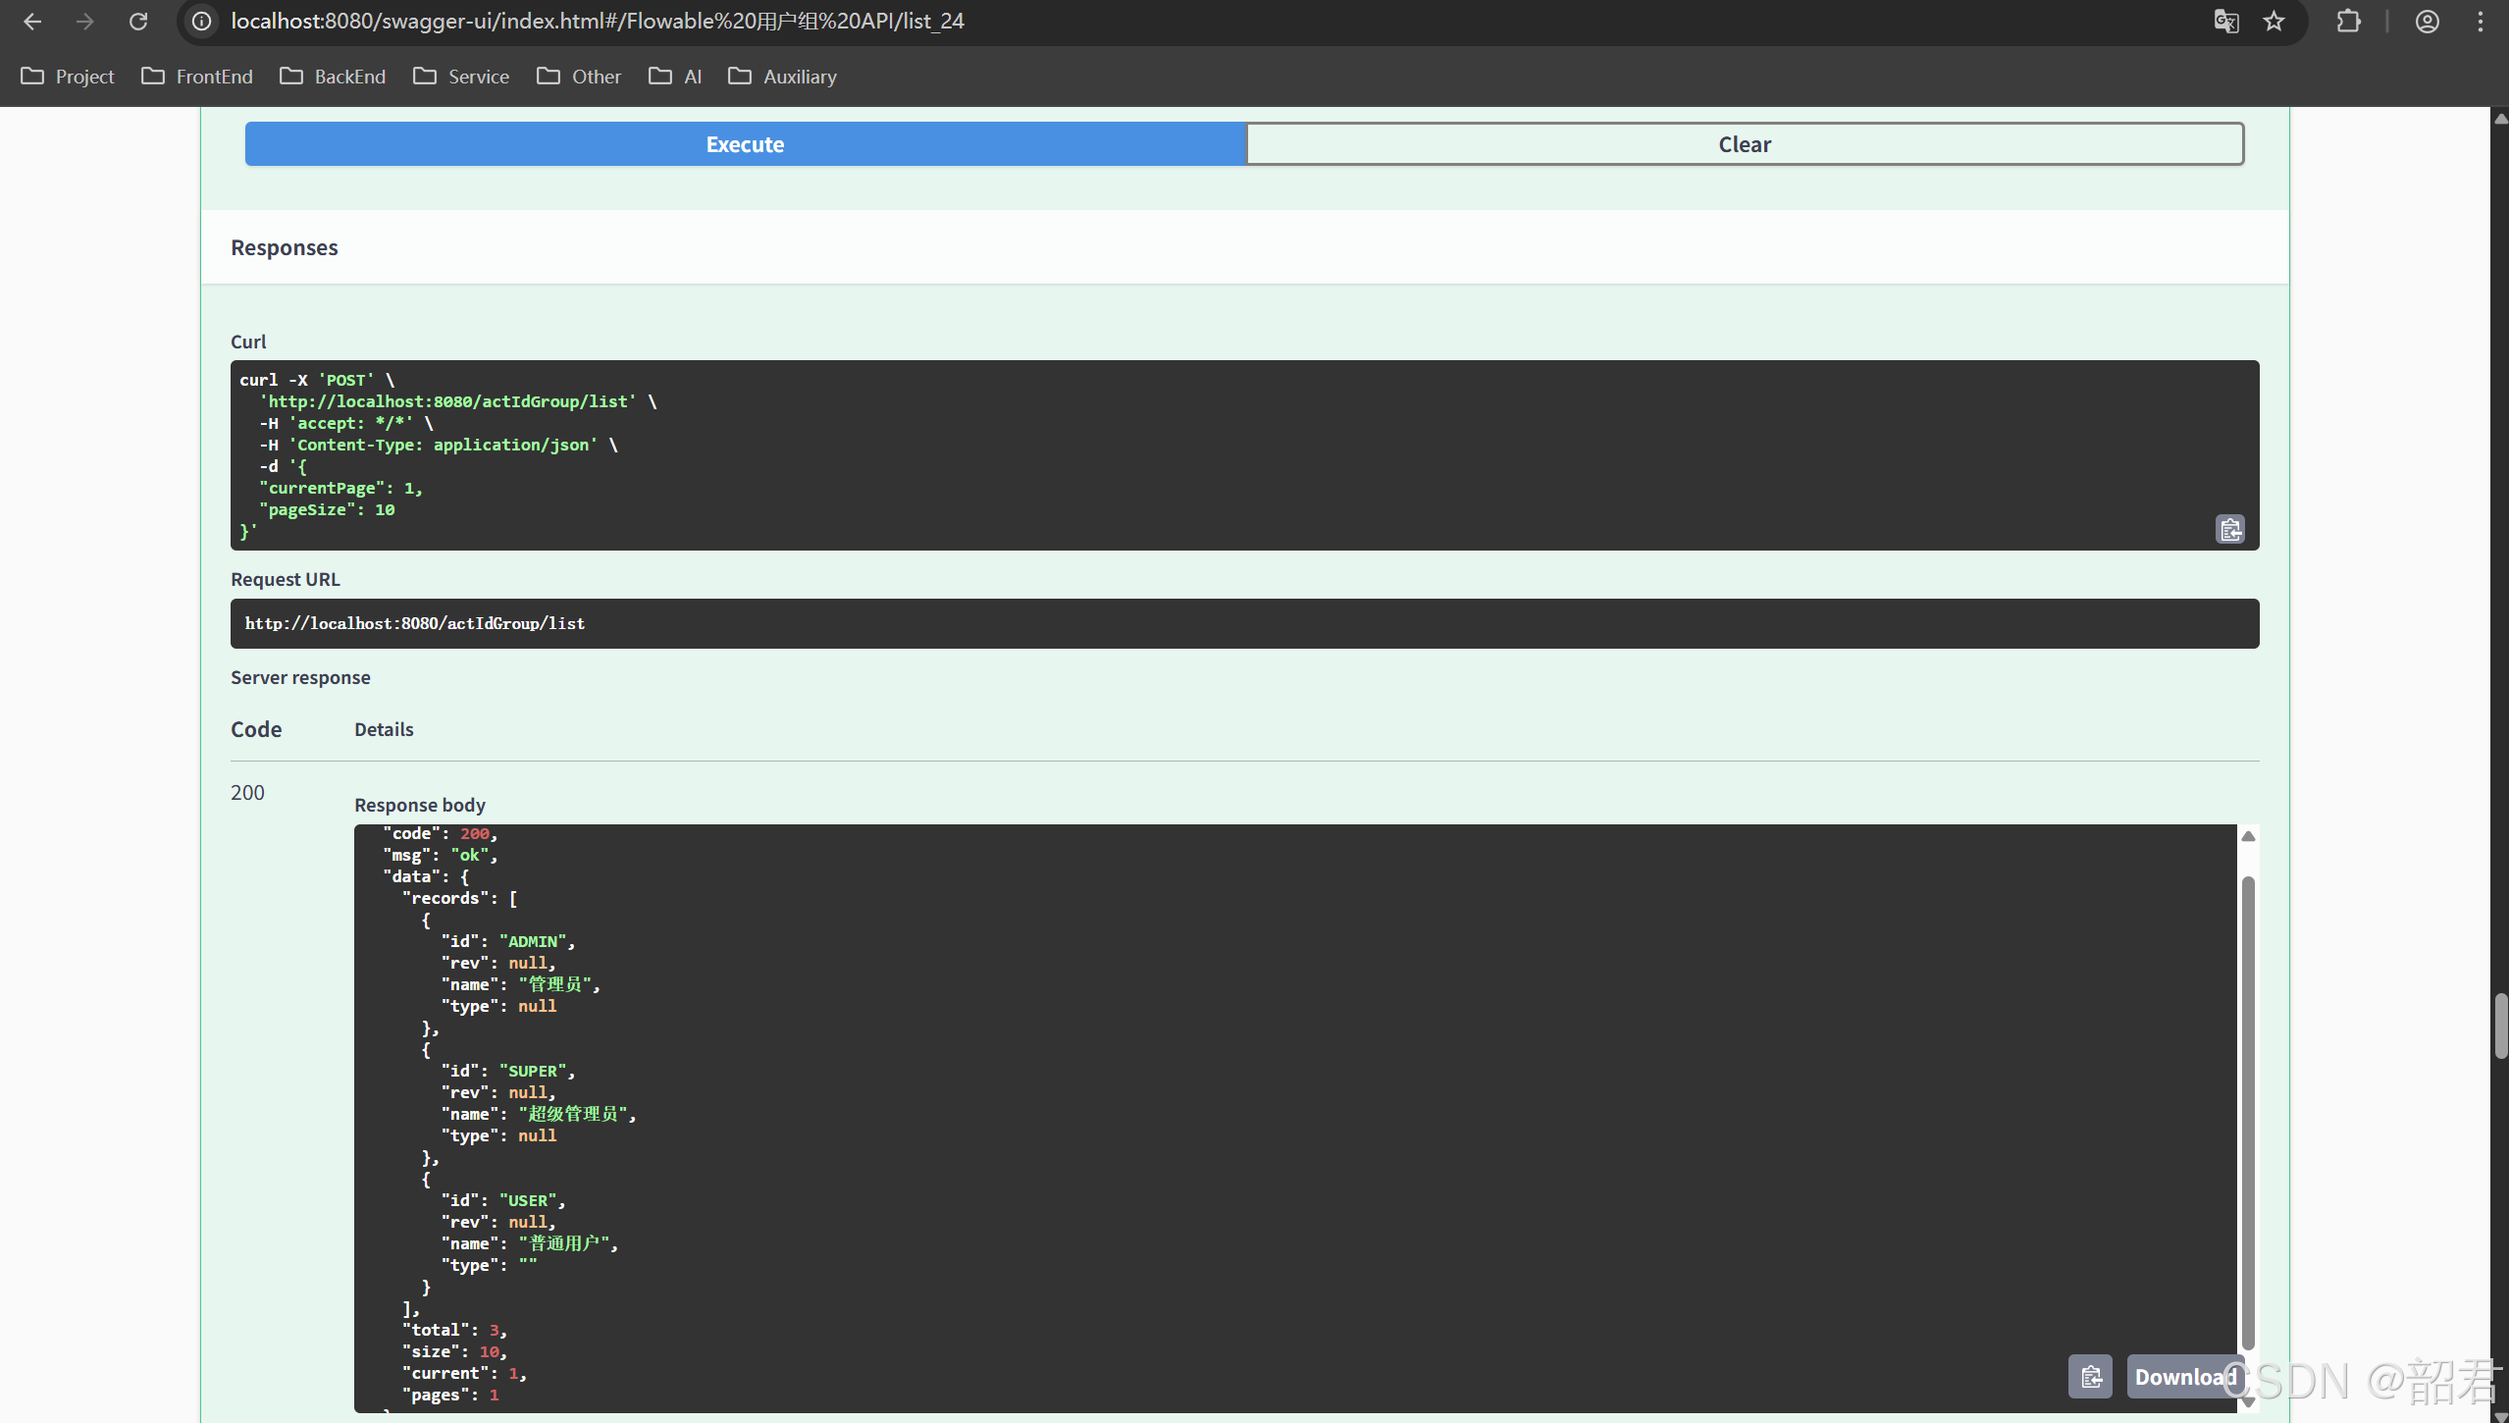This screenshot has height=1423, width=2509.
Task: Open the Google Translate page icon
Action: [2225, 22]
